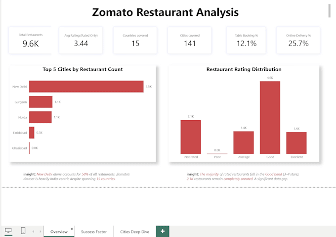The image size is (336, 237).
Task: Select the Countries covered 15 card
Action: tap(135, 40)
